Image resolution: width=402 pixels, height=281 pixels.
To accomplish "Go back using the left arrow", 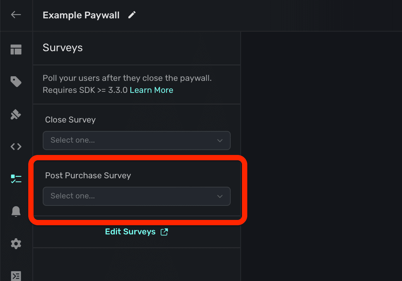I will [16, 15].
